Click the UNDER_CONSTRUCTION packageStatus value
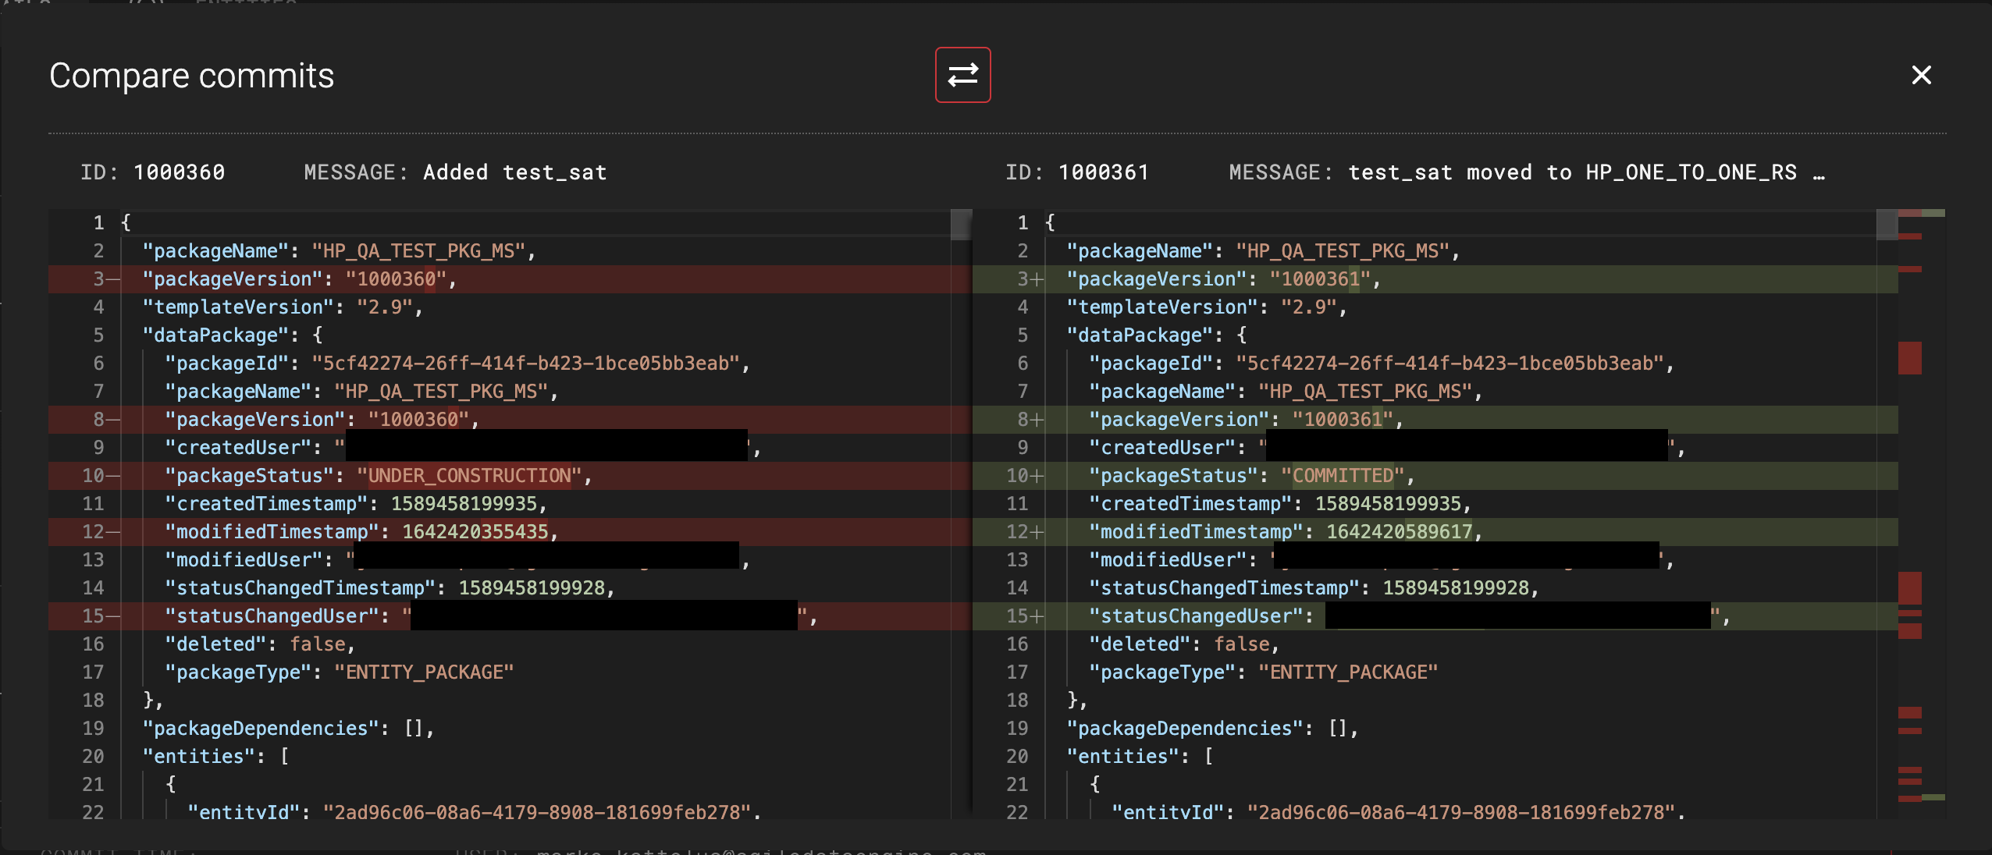This screenshot has width=1992, height=855. 469,476
